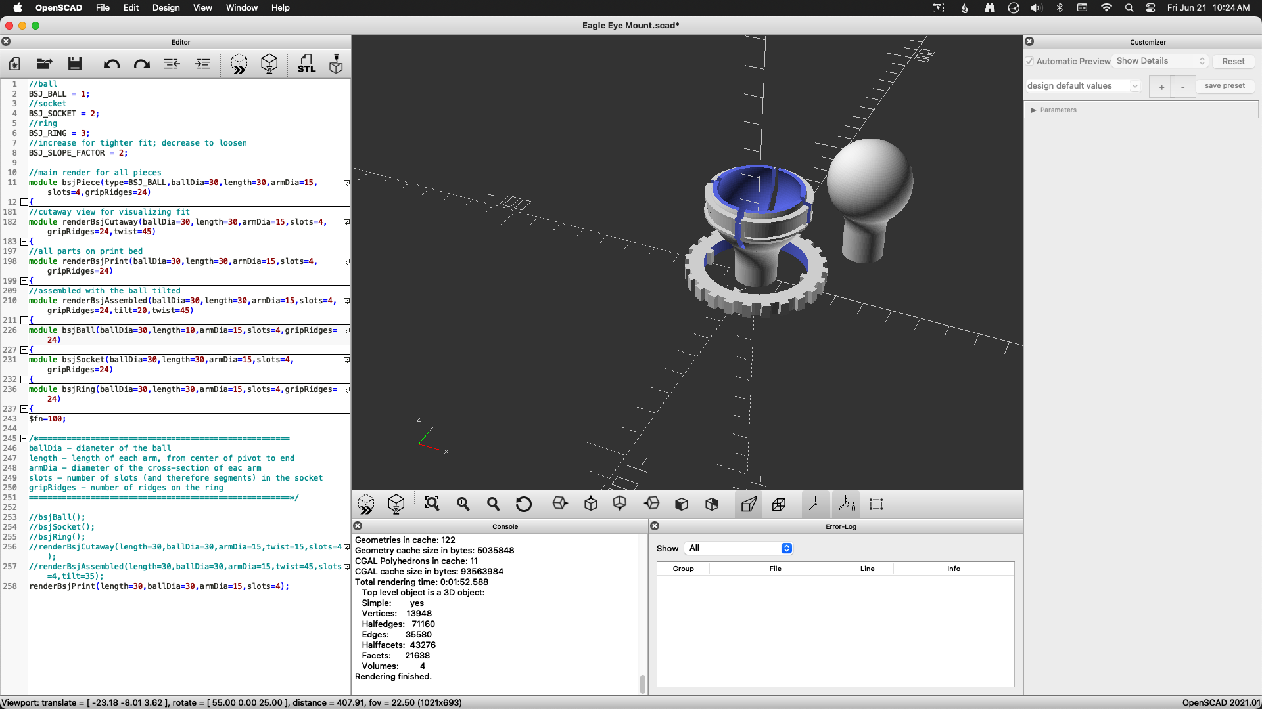Screen dimensions: 1262x709
Task: Click the Undo arrow in editor toolbar
Action: tap(112, 64)
